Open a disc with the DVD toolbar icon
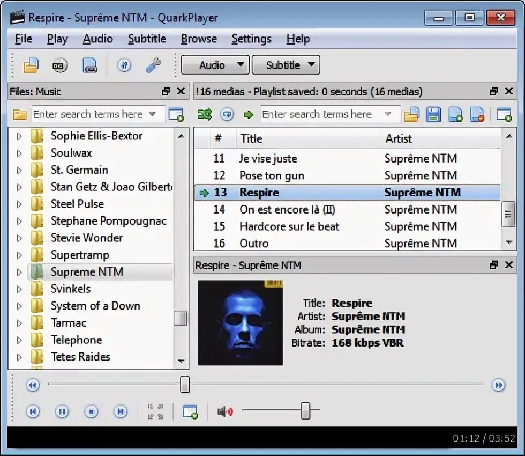This screenshot has height=456, width=525. (x=59, y=64)
